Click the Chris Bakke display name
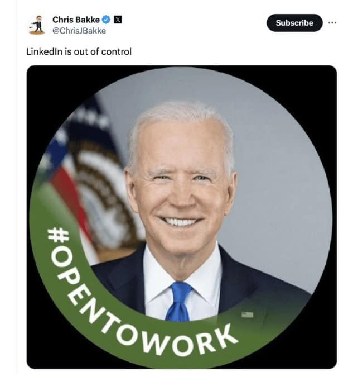Screen dimensions: 353x386 (76, 20)
